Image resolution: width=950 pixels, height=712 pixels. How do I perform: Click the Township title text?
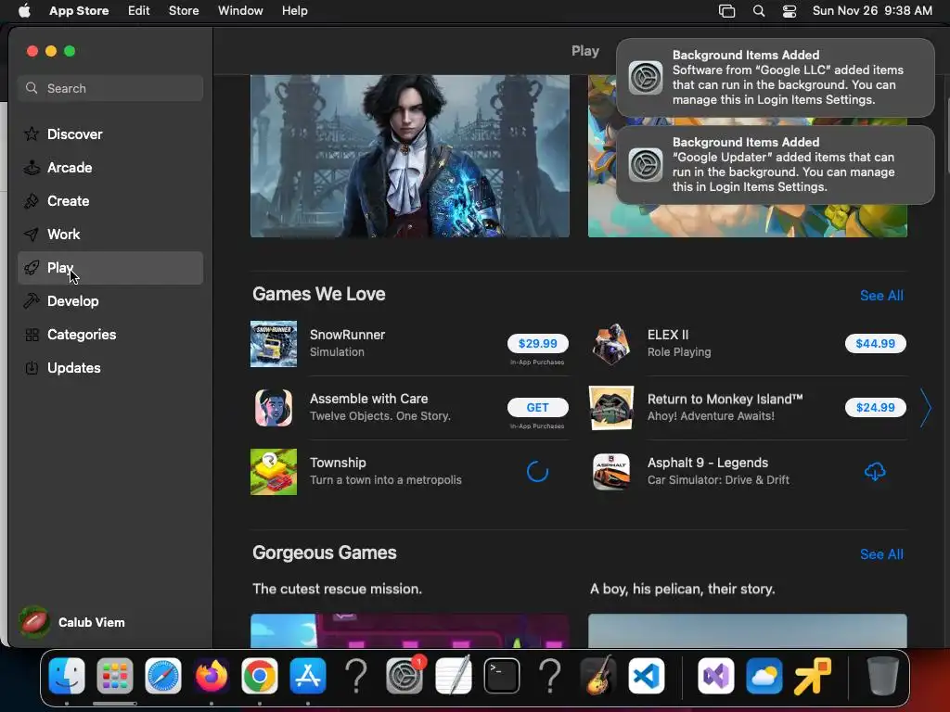tap(338, 463)
